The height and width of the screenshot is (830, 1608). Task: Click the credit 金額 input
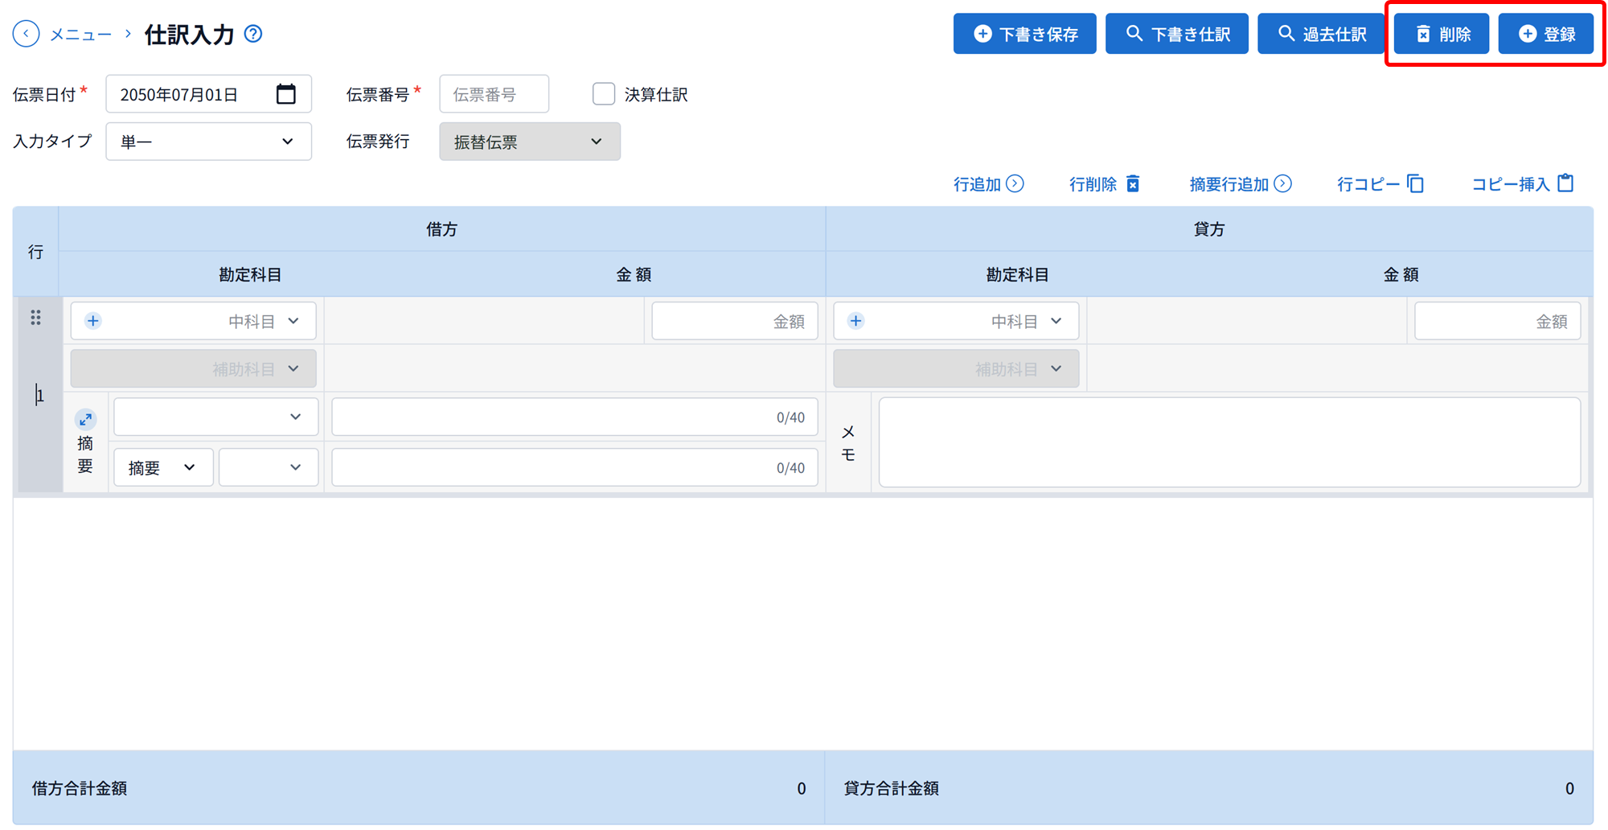(1498, 321)
